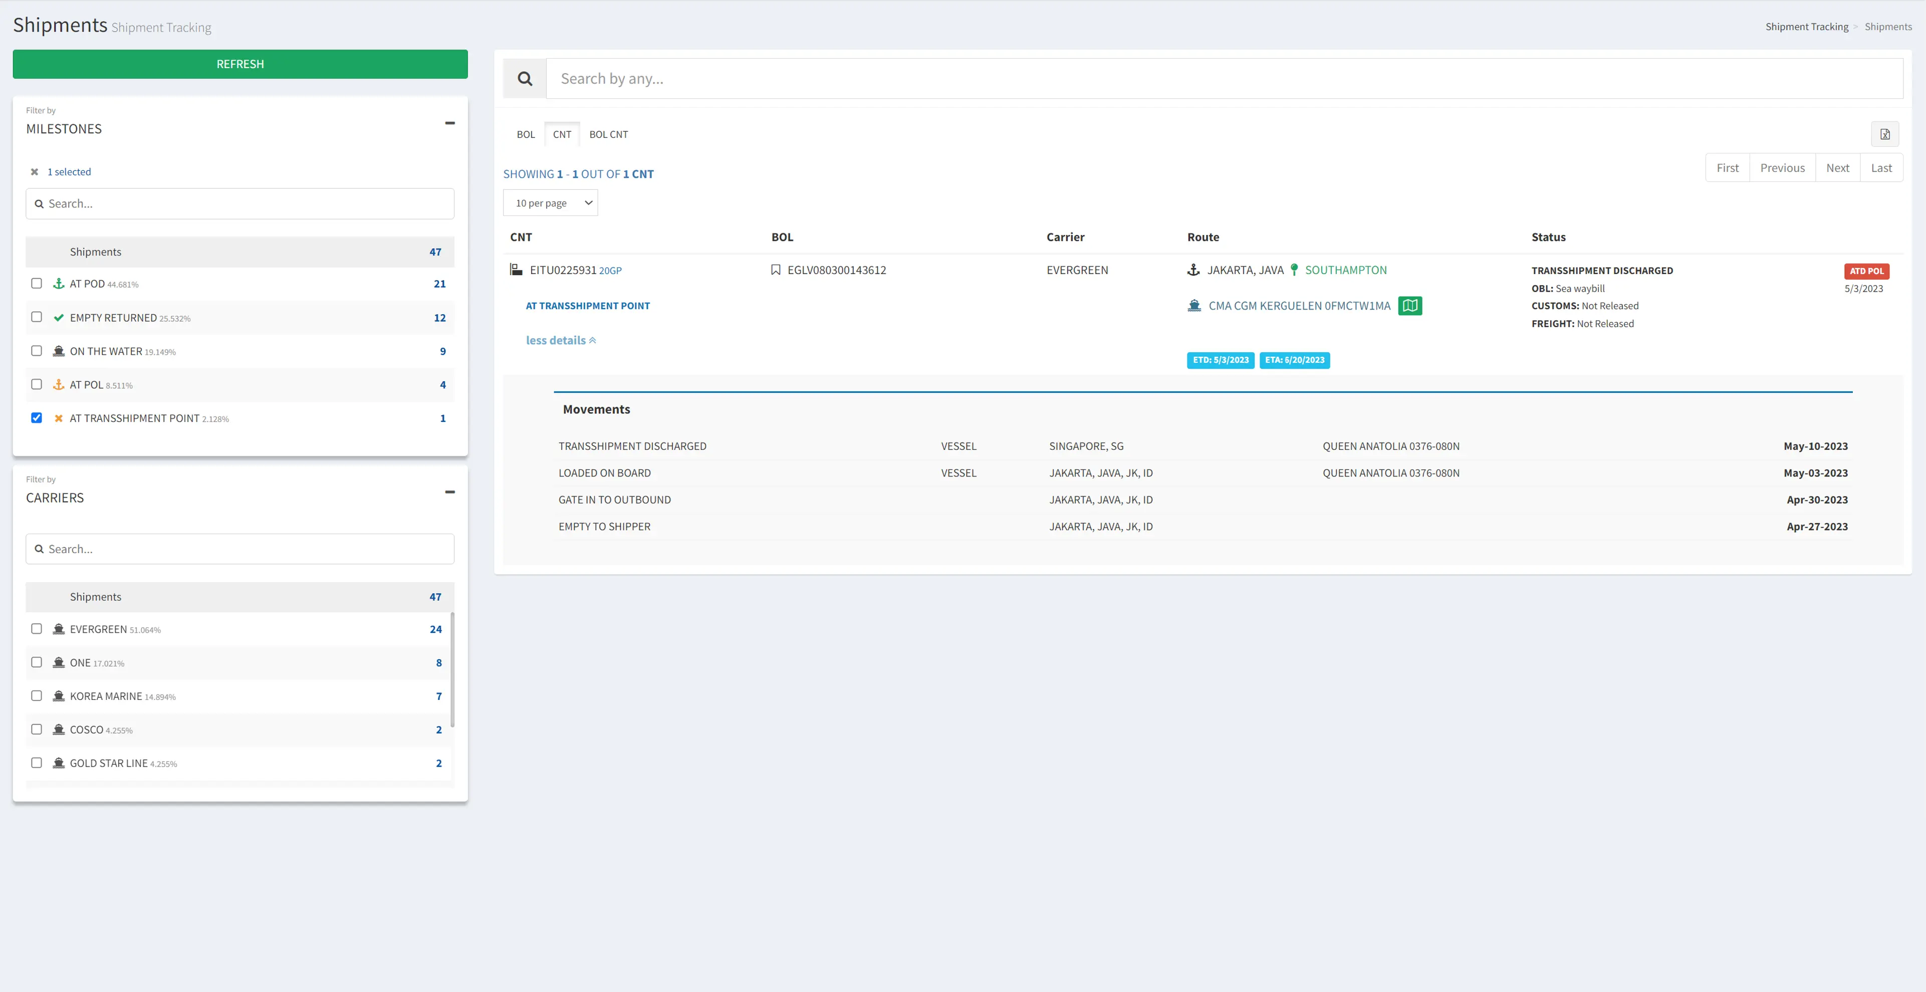Click the ship icon next to EVERGREEN carrier

point(59,629)
